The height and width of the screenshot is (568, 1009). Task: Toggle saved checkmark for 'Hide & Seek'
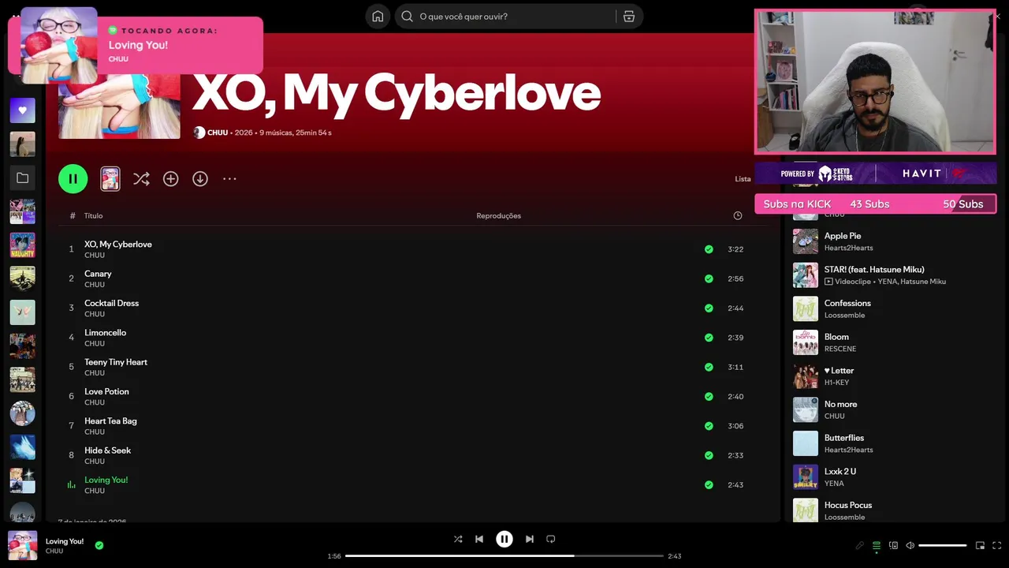tap(709, 455)
